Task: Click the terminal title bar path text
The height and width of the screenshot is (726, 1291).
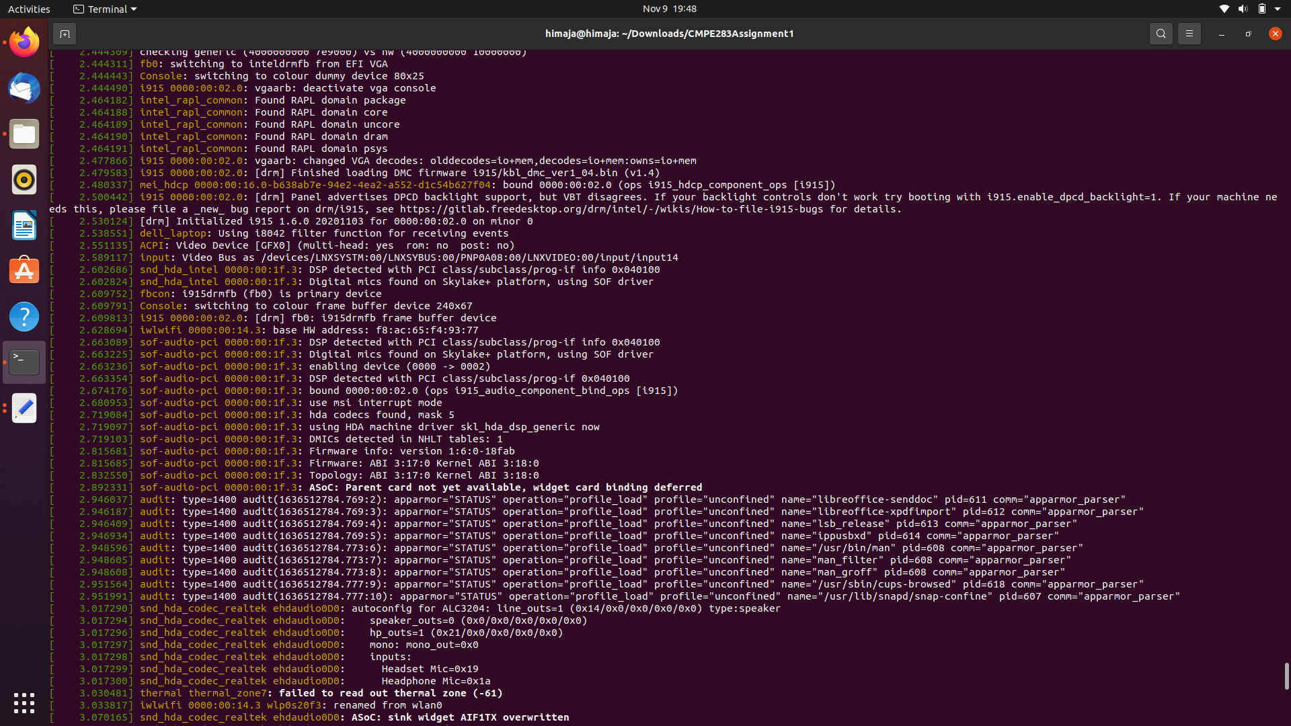Action: pos(669,34)
